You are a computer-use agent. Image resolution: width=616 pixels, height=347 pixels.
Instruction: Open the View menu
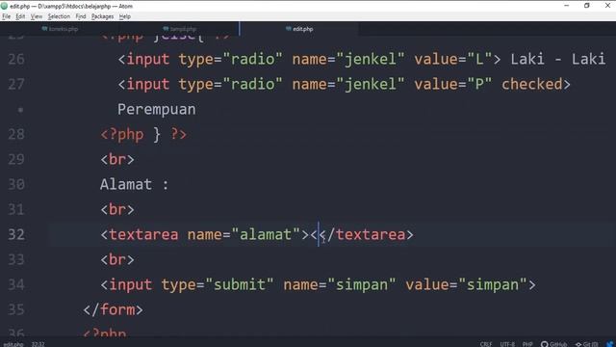click(37, 16)
